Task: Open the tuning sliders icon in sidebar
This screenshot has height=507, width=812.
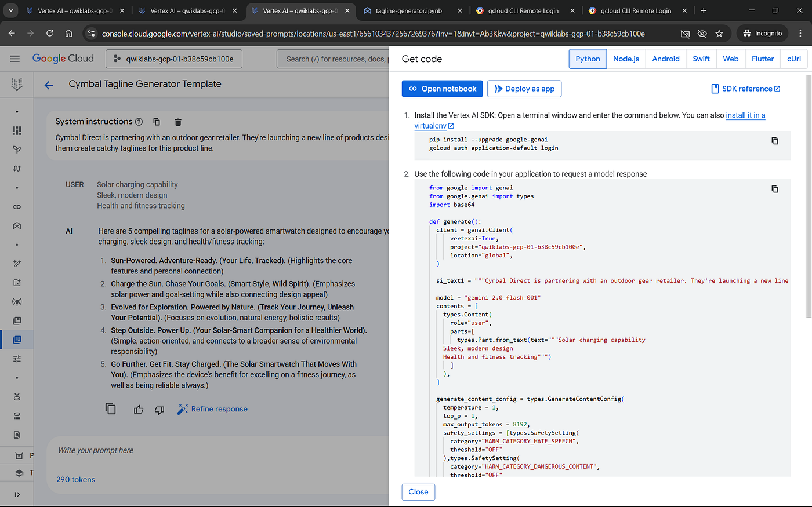Action: (17, 359)
